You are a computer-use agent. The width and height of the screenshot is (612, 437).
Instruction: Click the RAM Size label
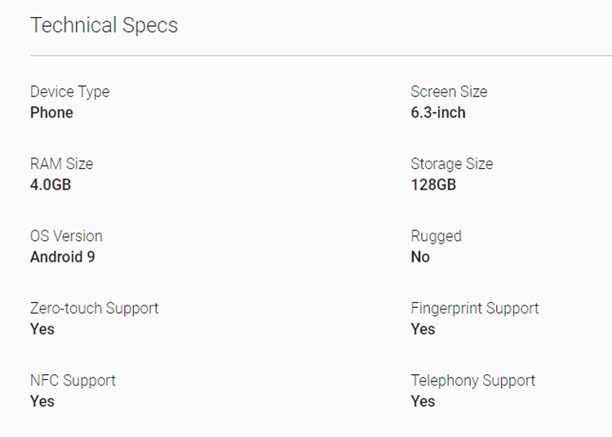coord(61,163)
